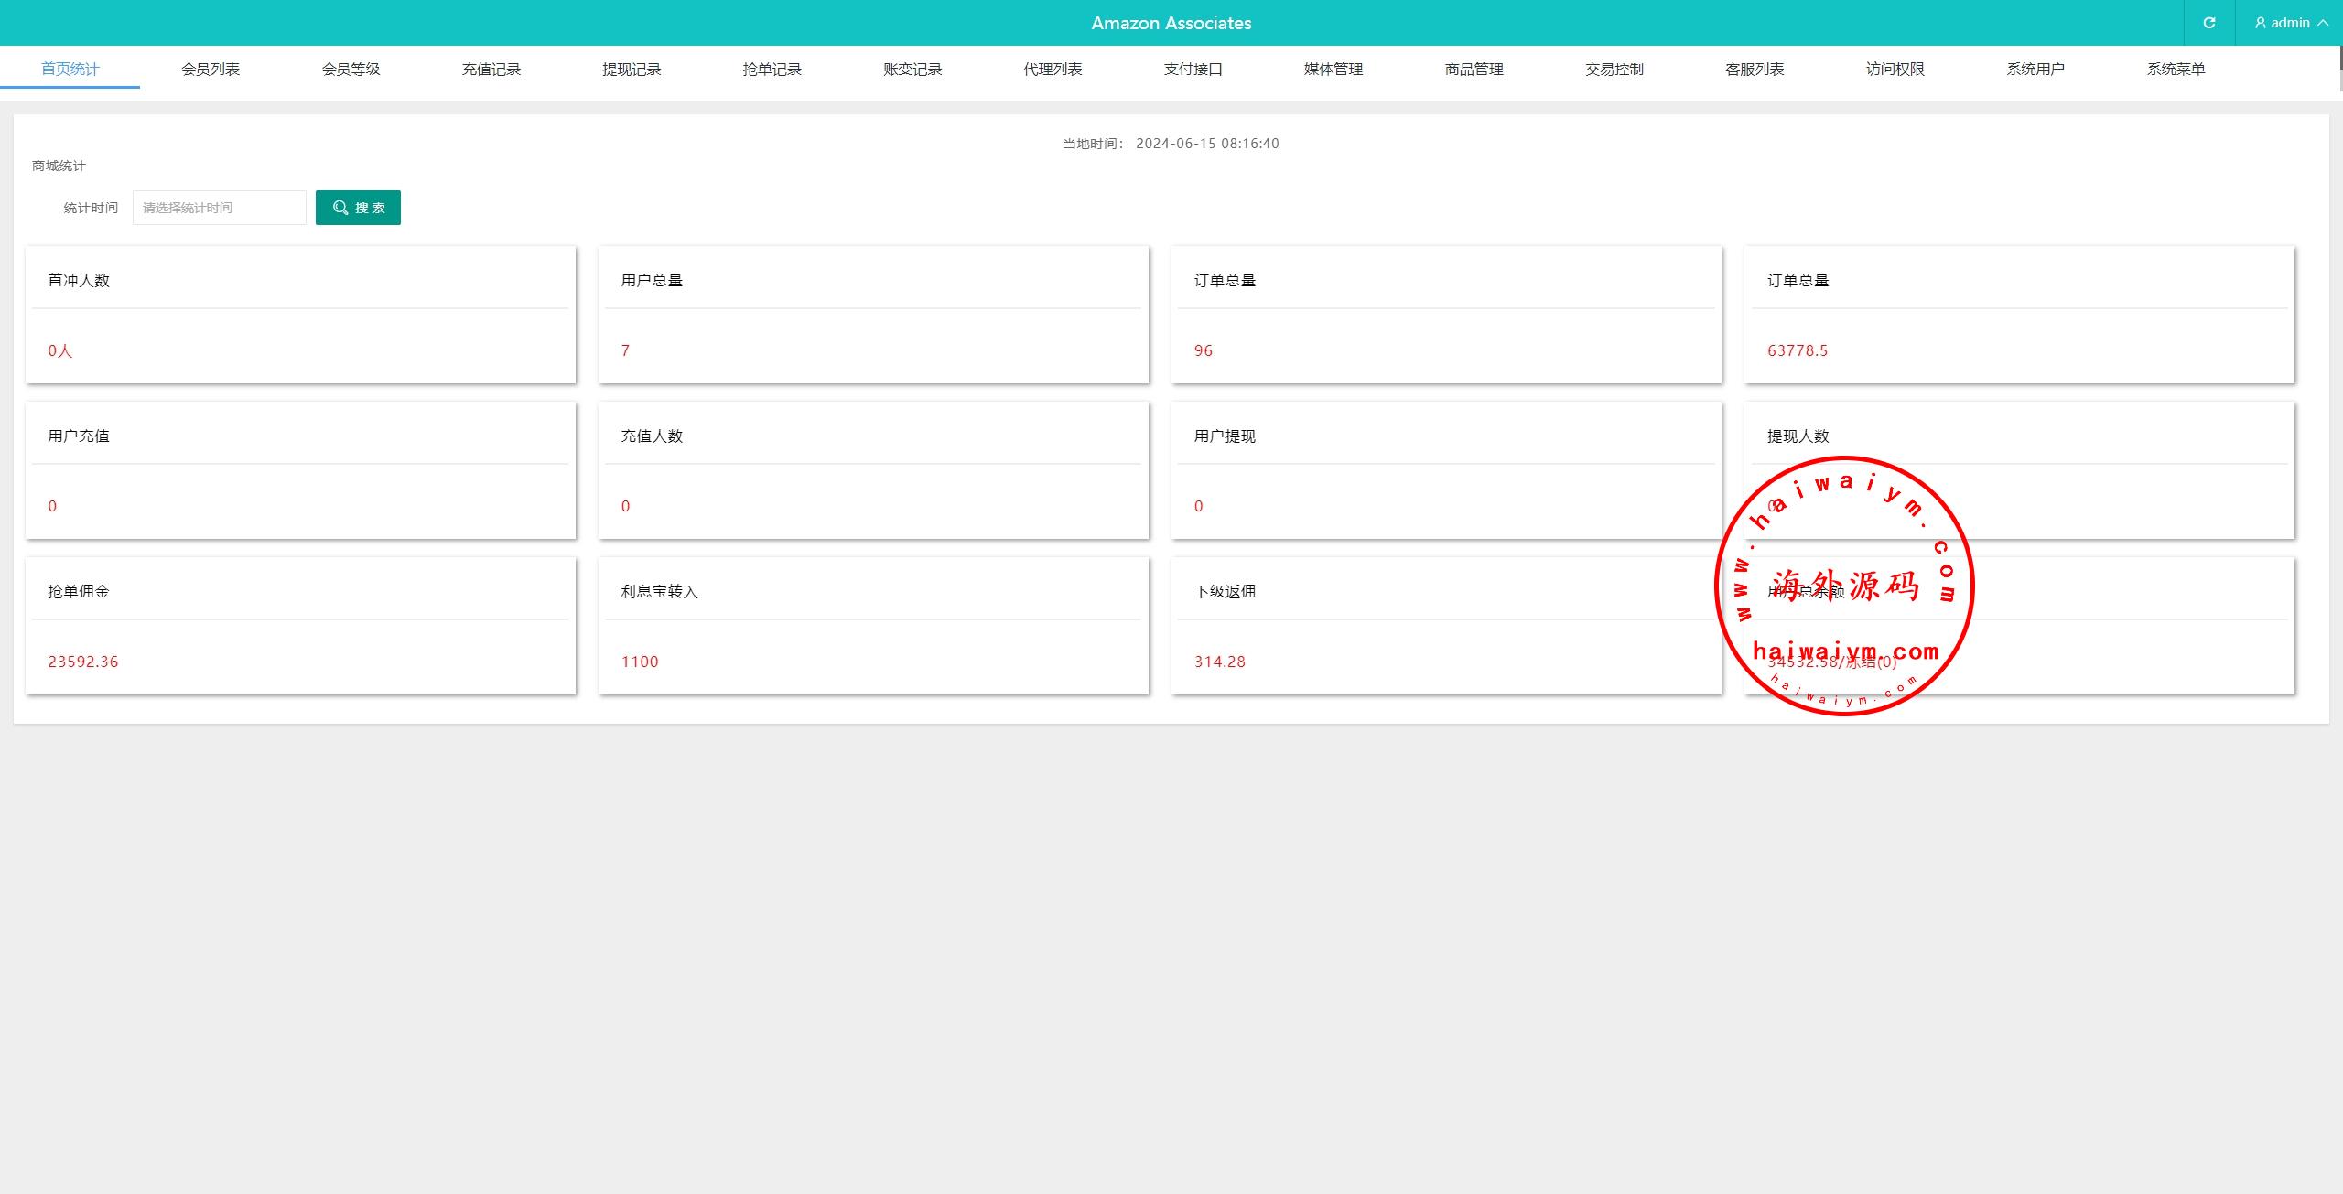2343x1194 pixels.
Task: Expand the admin user dropdown
Action: coord(2291,23)
